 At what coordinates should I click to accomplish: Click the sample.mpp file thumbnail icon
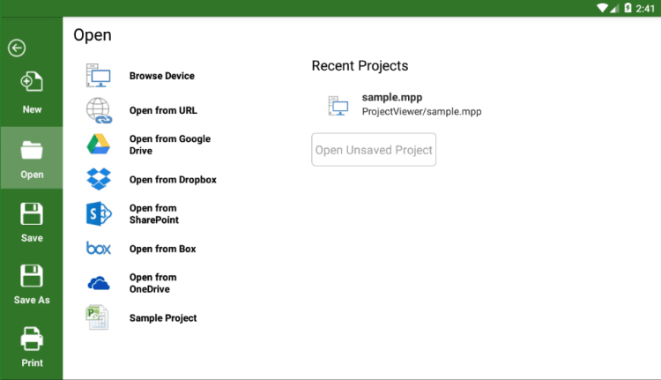tap(338, 106)
